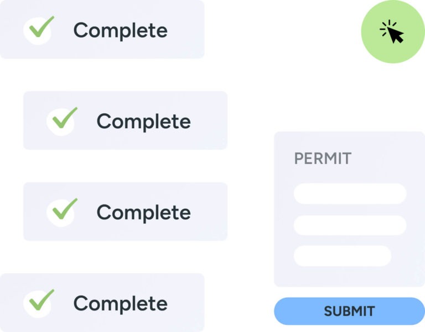Click empty background of the bottom Complete card
This screenshot has height=332, width=425.
(187, 320)
